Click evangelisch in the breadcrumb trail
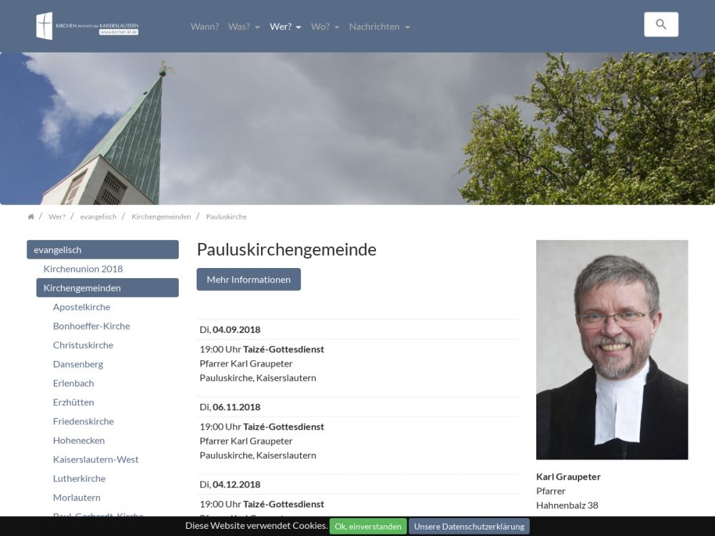Screen dimensions: 715x536 [x=98, y=217]
